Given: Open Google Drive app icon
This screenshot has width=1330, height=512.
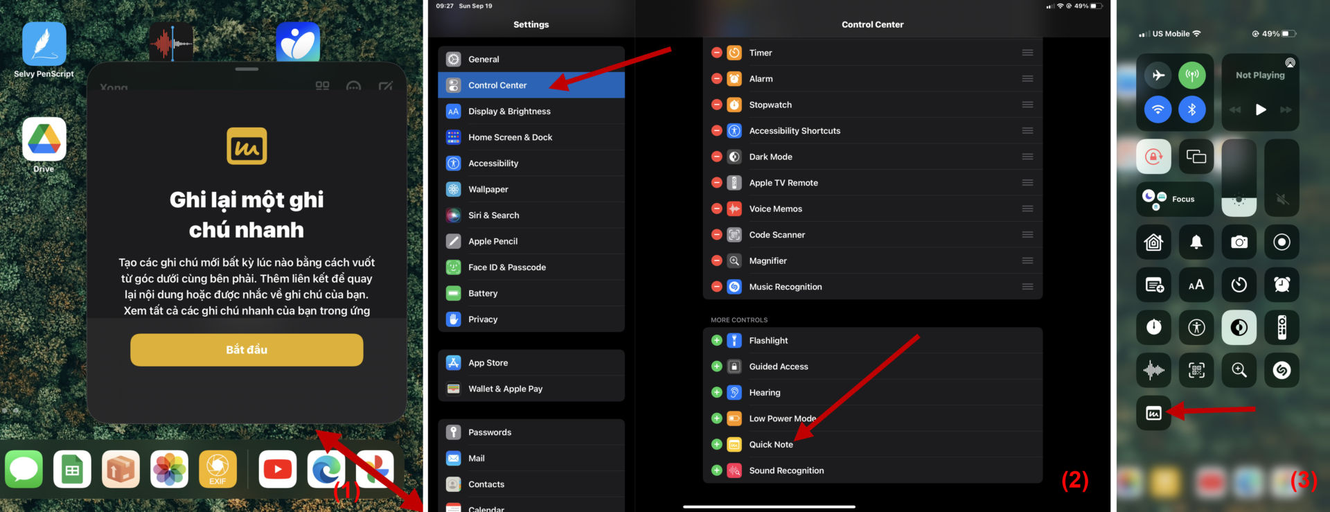Looking at the screenshot, I should tap(44, 139).
